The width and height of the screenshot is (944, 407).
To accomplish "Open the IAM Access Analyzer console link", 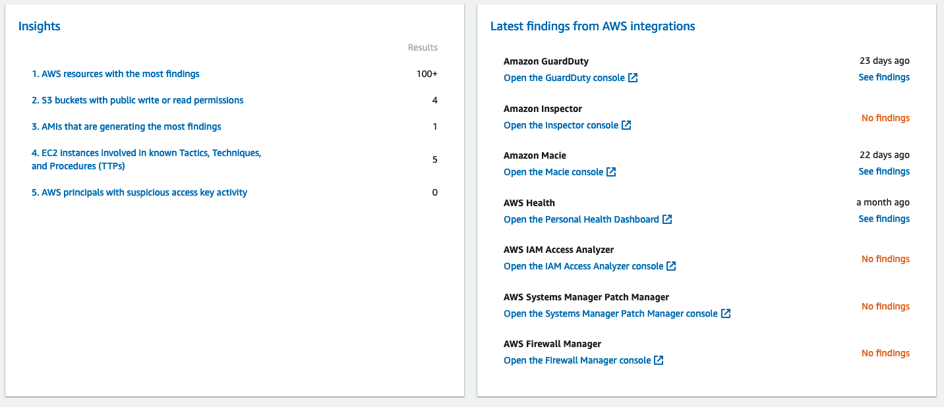I will click(583, 266).
